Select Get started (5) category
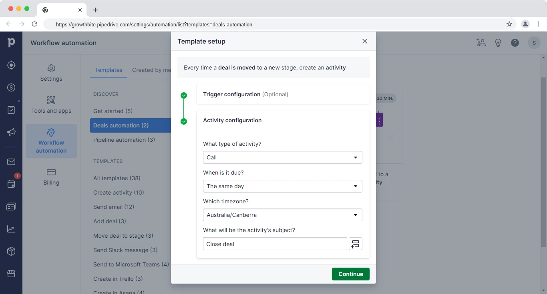 pyautogui.click(x=113, y=111)
